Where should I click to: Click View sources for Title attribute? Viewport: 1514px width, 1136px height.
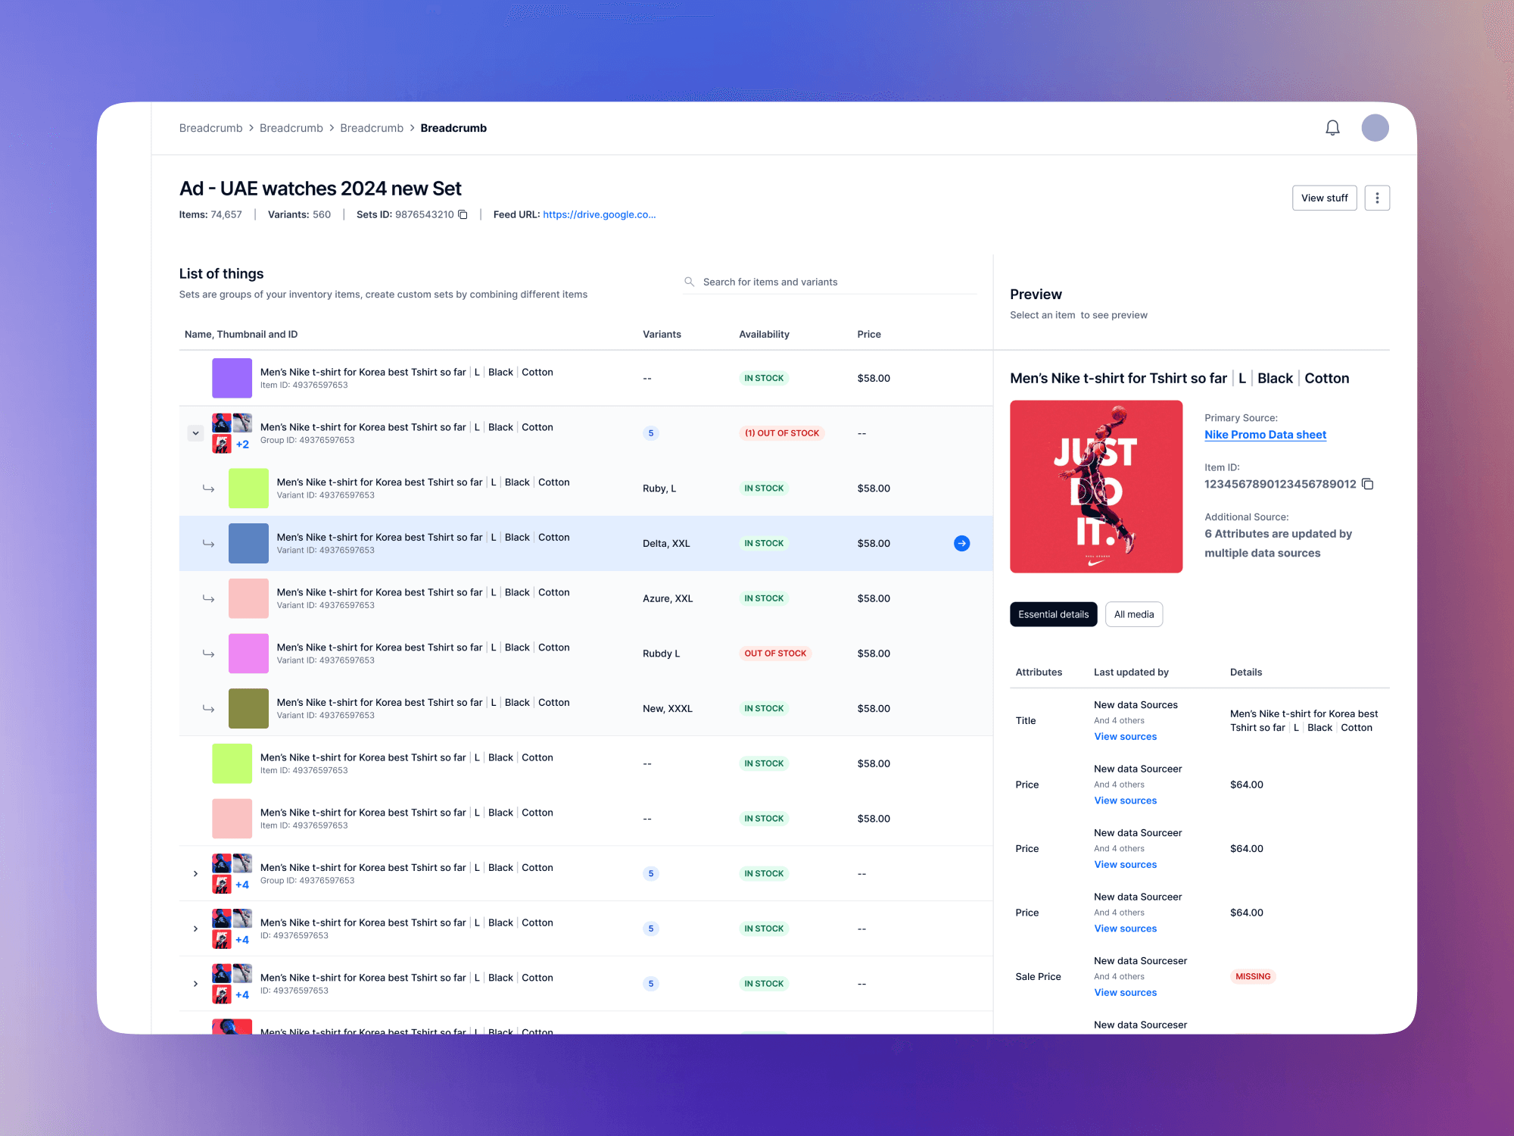pyautogui.click(x=1125, y=737)
